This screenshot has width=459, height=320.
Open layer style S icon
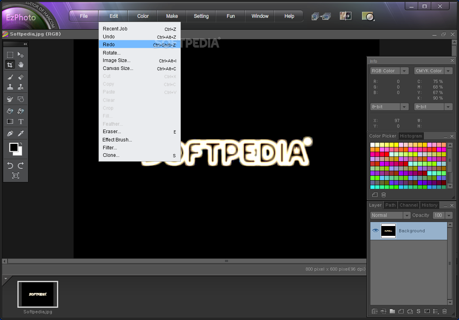(418, 311)
